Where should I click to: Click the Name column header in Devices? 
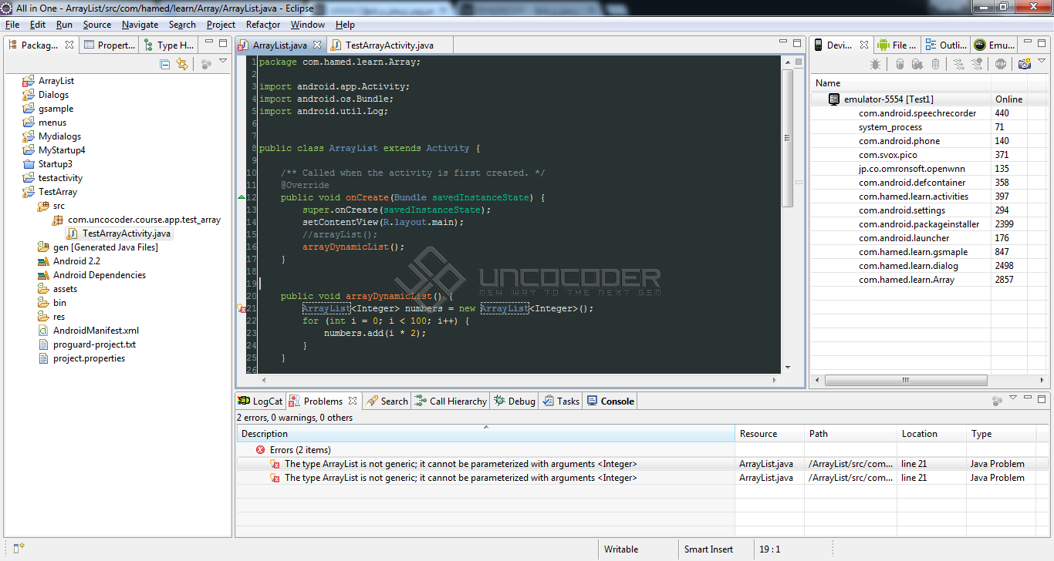[x=901, y=83]
